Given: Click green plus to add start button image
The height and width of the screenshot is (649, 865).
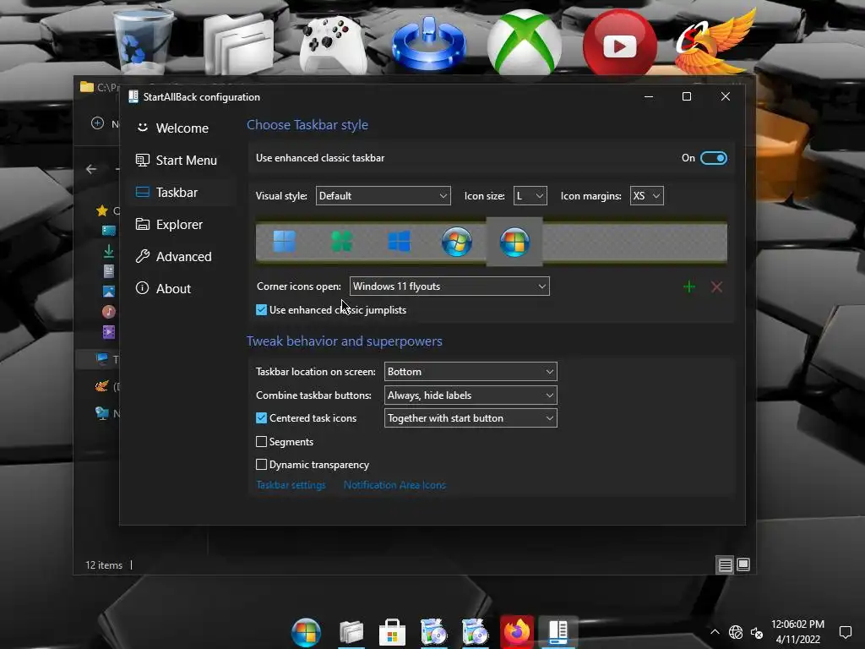Looking at the screenshot, I should coord(689,287).
